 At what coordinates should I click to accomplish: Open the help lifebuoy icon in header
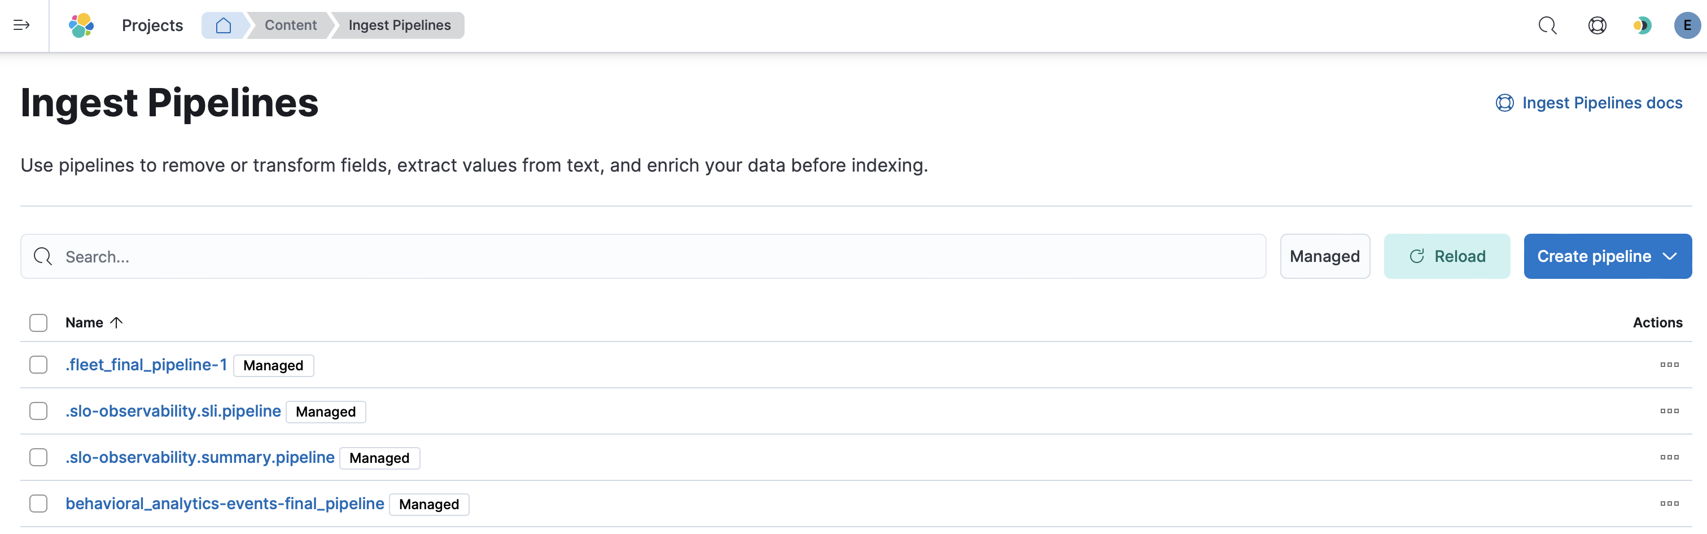tap(1597, 25)
